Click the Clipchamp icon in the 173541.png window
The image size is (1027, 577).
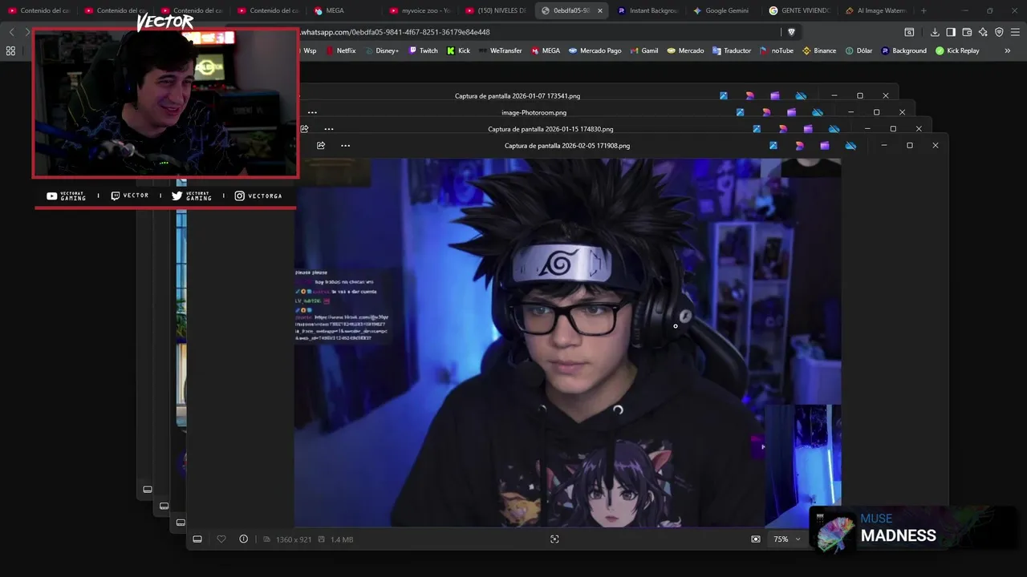775,96
